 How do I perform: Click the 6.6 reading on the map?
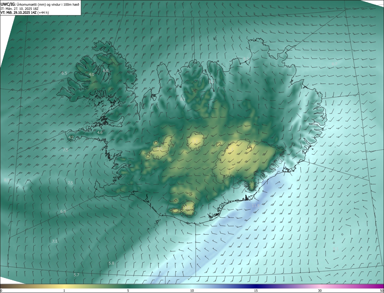[x=106, y=71]
